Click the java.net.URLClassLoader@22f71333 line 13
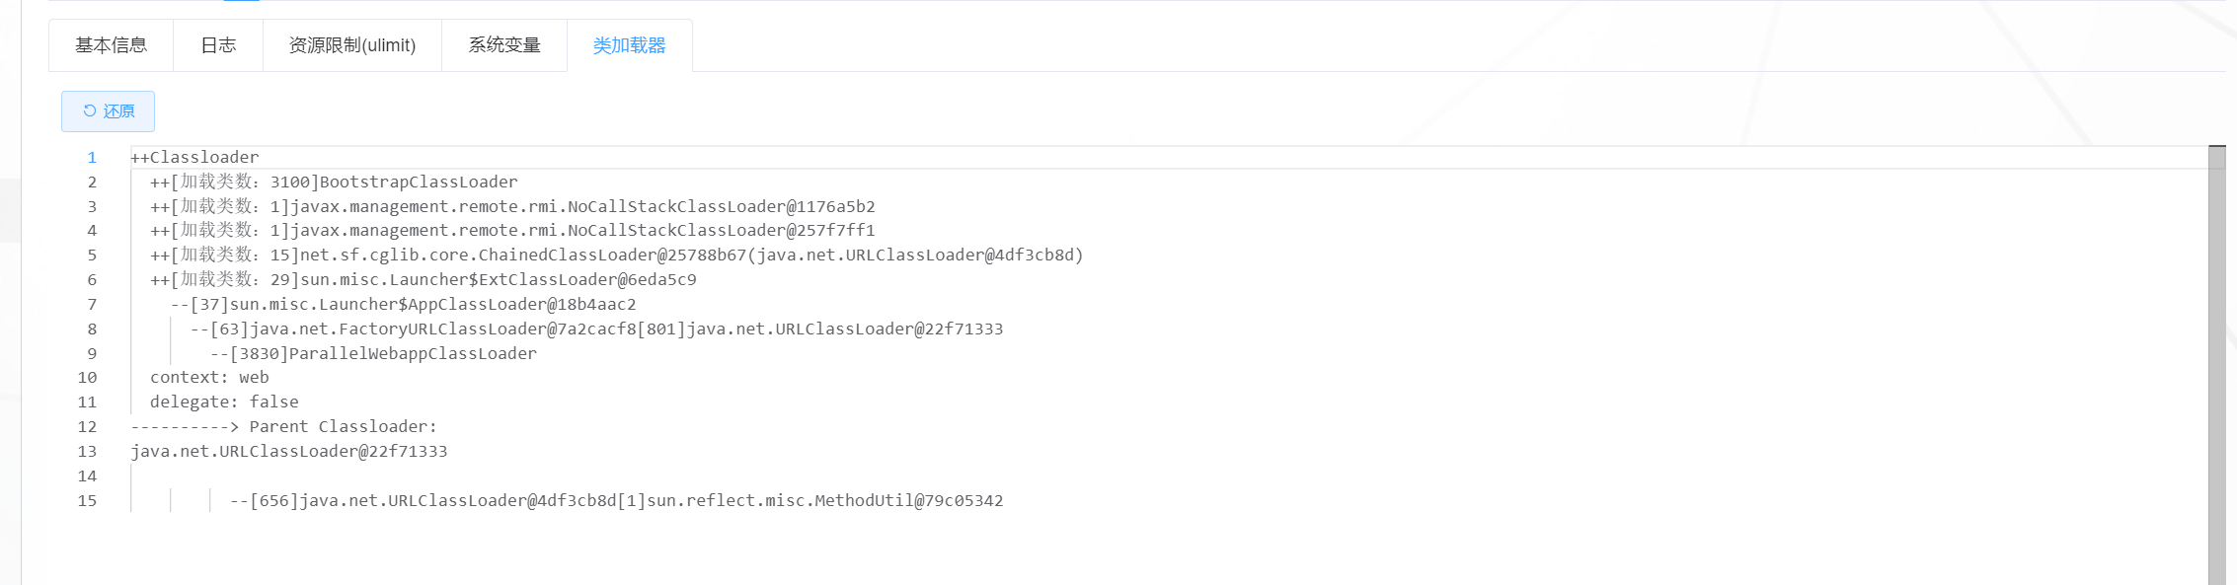The width and height of the screenshot is (2237, 585). click(x=289, y=451)
